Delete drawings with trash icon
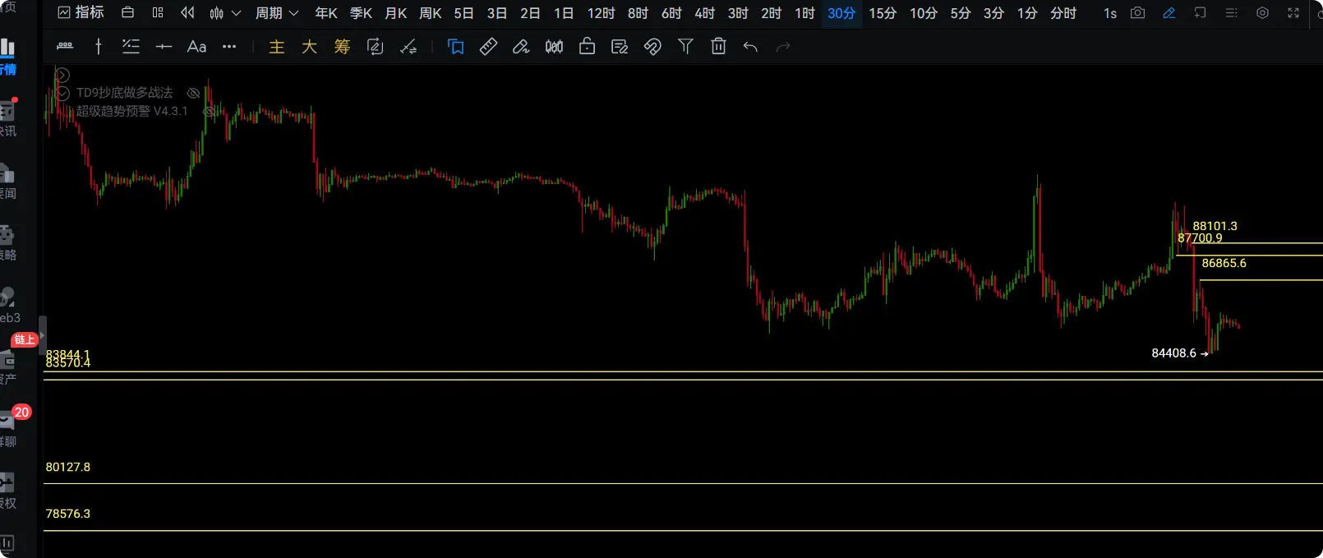The image size is (1323, 558). click(718, 47)
